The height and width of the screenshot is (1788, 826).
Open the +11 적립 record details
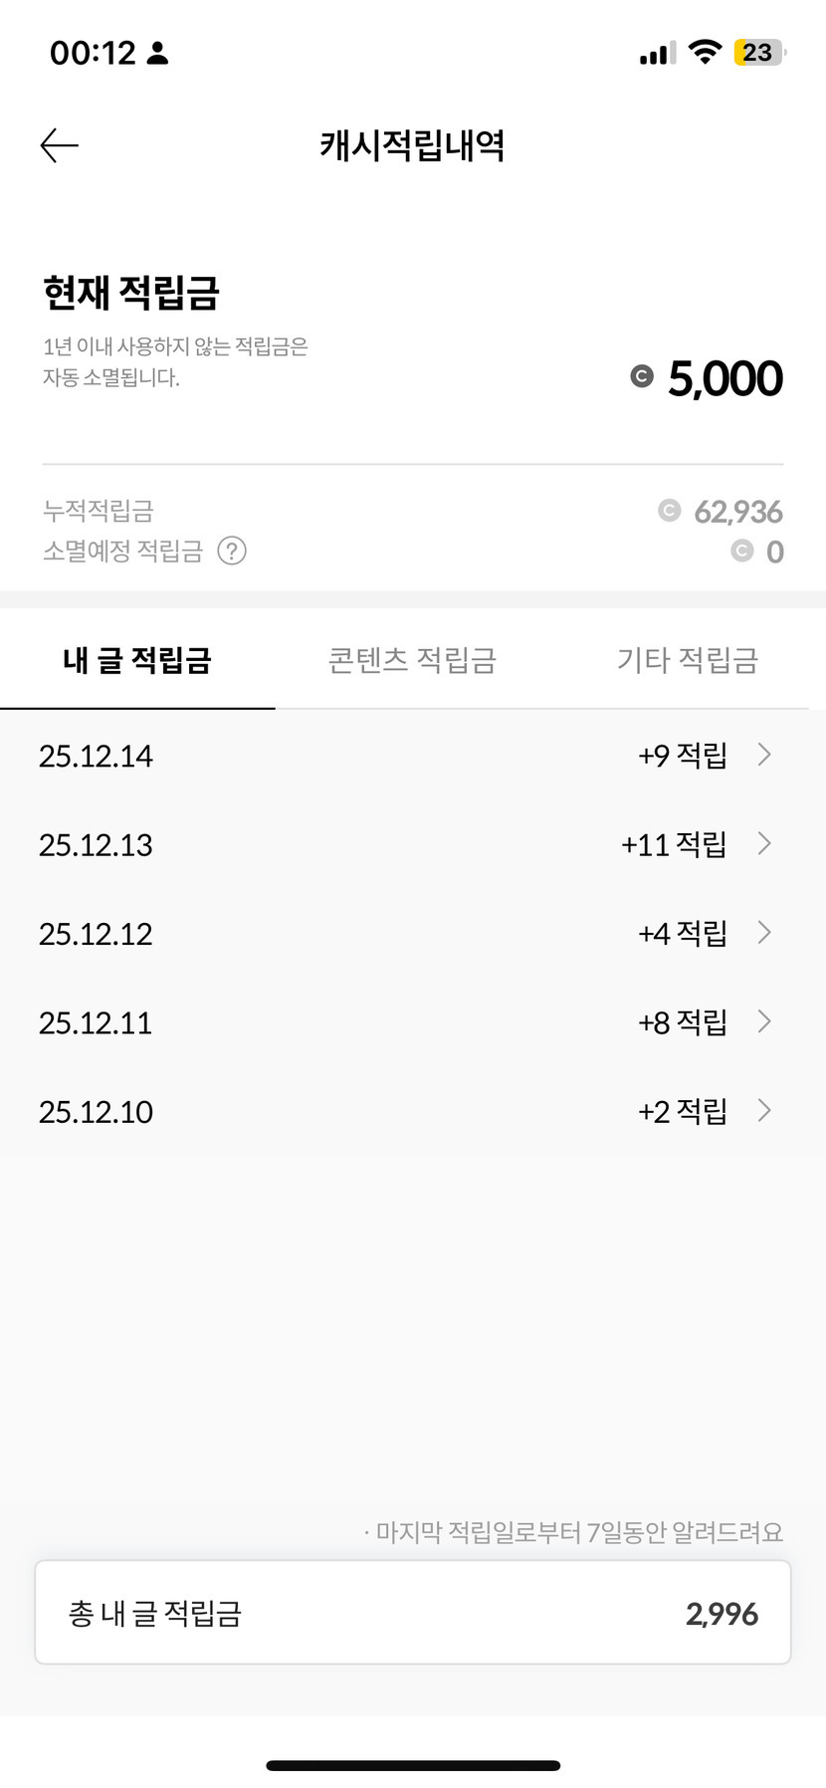674,844
